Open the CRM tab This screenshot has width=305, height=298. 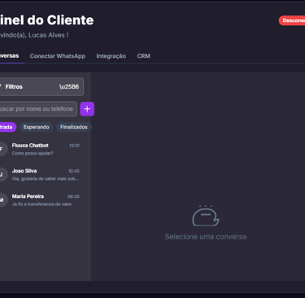pyautogui.click(x=143, y=56)
